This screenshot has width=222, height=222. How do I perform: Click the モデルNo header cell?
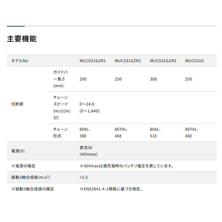tap(20, 61)
